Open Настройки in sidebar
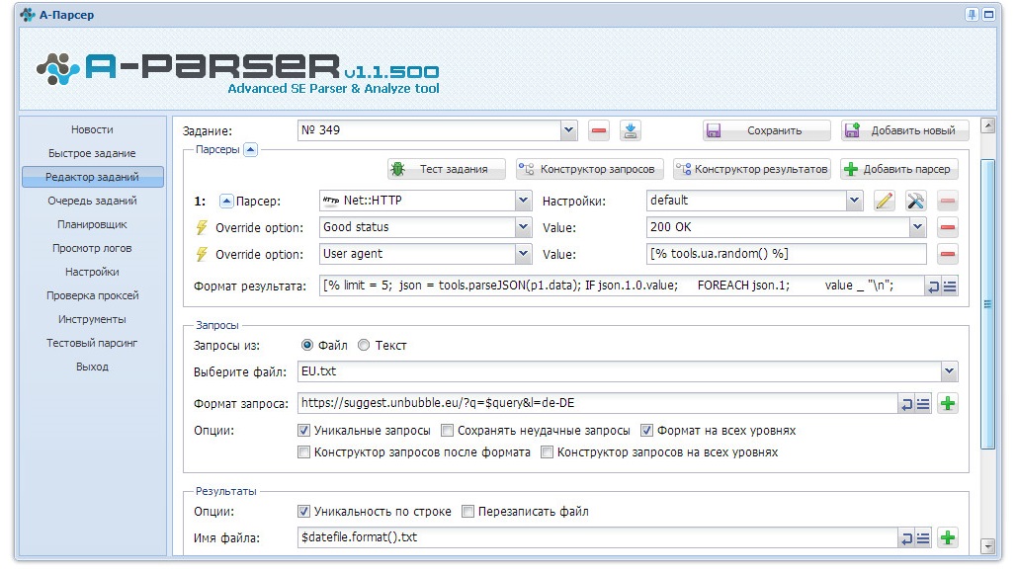The width and height of the screenshot is (1017, 572). point(92,272)
